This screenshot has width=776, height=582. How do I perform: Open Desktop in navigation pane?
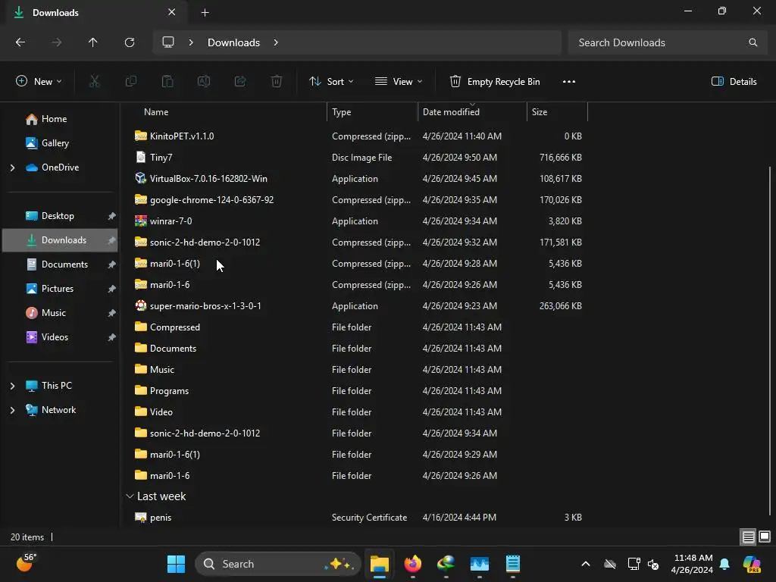coord(58,216)
